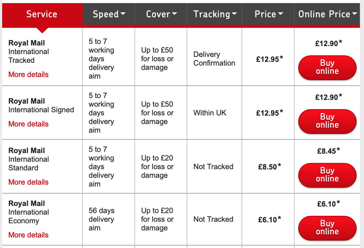Open the Speed column dropdown
The width and height of the screenshot is (364, 248).
click(x=109, y=14)
